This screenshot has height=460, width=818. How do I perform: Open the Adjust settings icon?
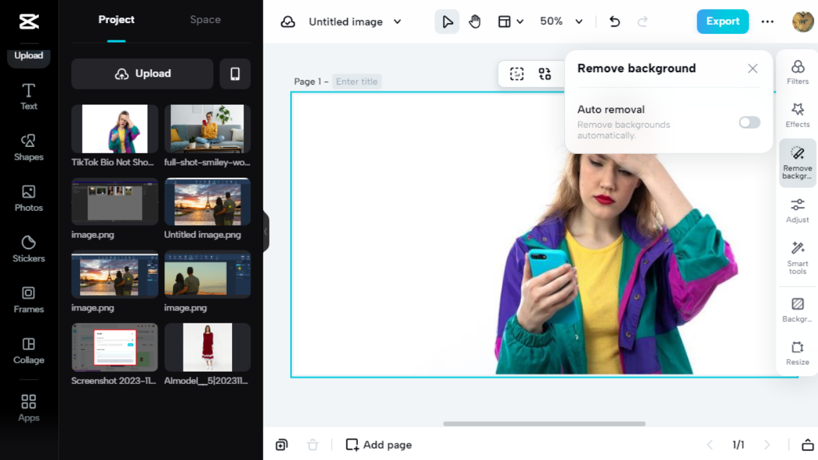click(797, 210)
